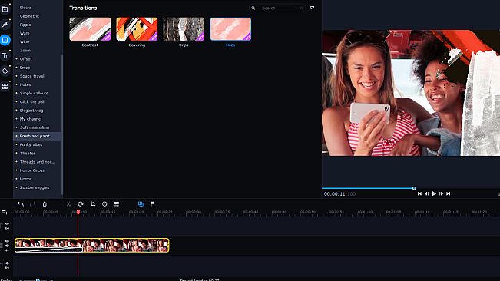
Task: Add a marker with flag icon
Action: coord(152,204)
